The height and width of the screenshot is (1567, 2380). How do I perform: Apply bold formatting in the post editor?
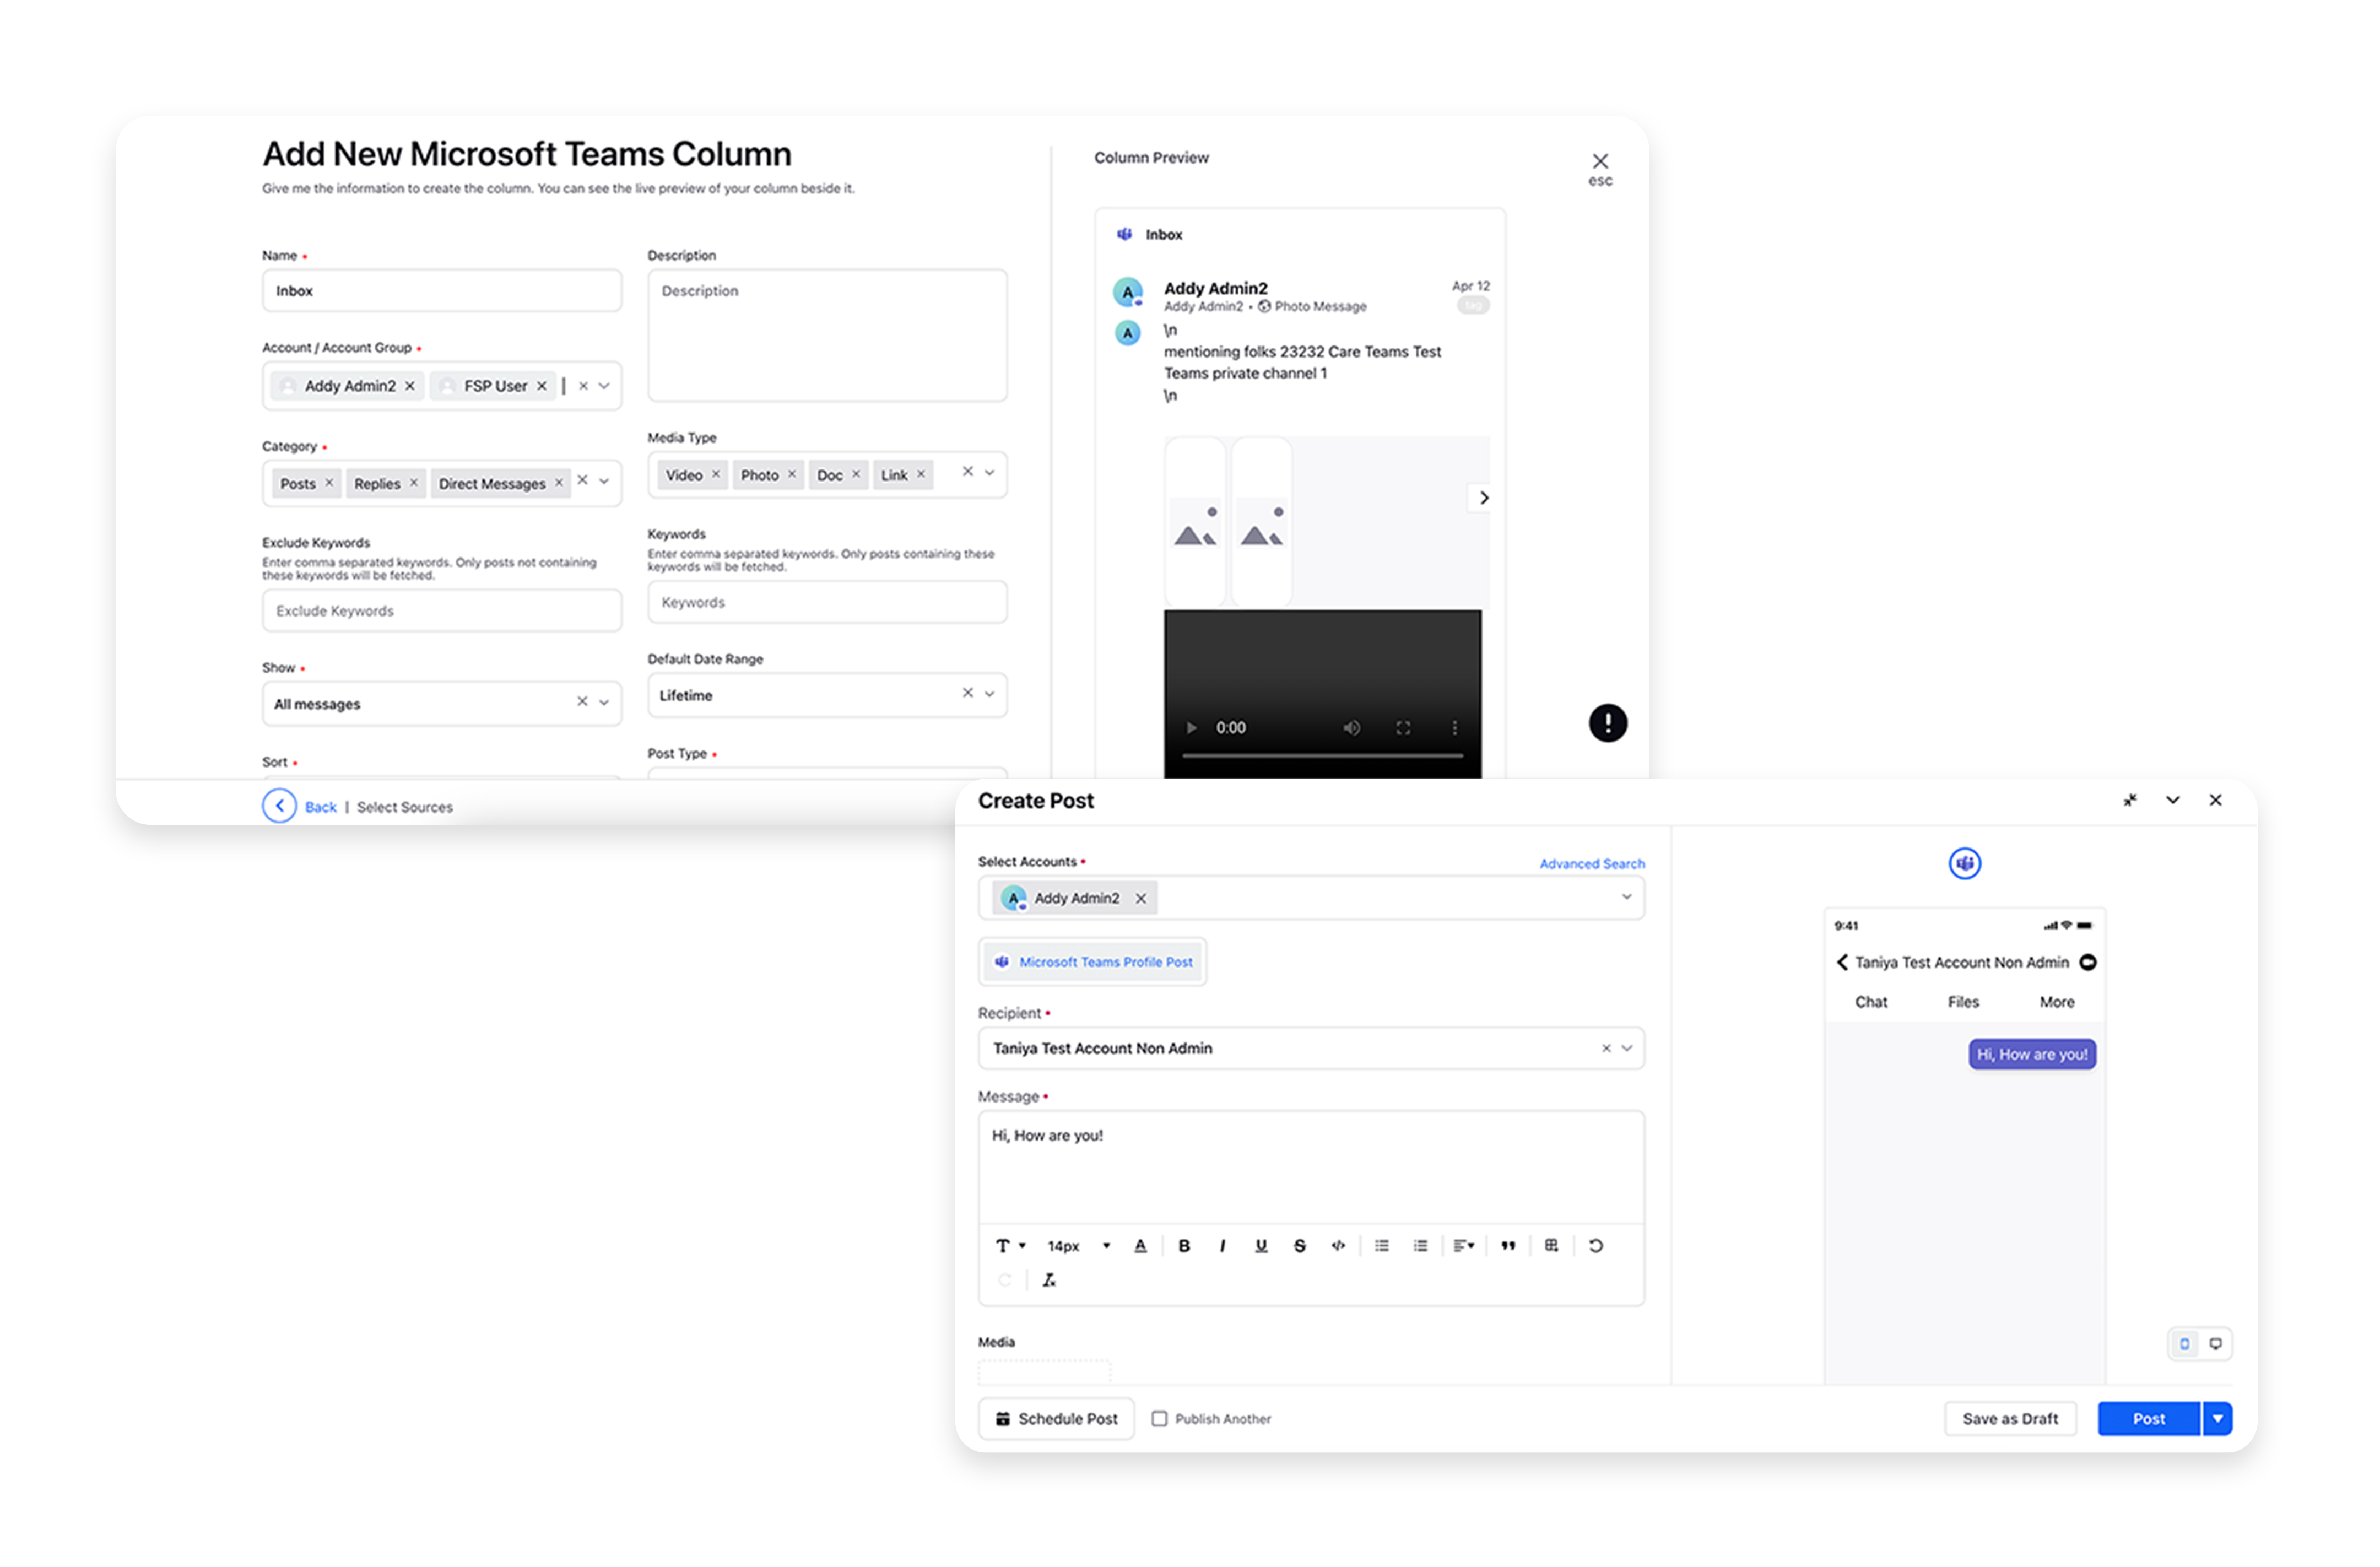click(x=1184, y=1246)
